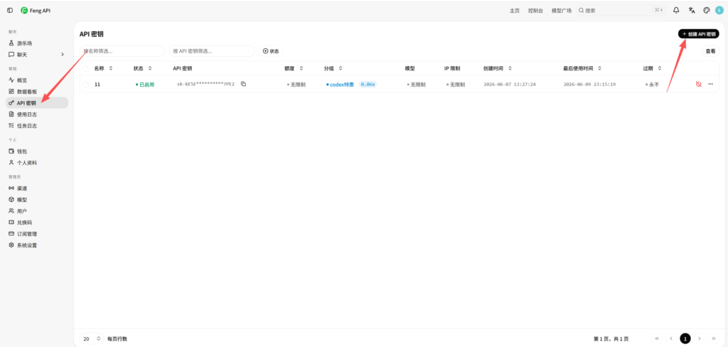The width and height of the screenshot is (728, 347).
Task: Click the 0.06x ratio badge
Action: click(x=368, y=85)
